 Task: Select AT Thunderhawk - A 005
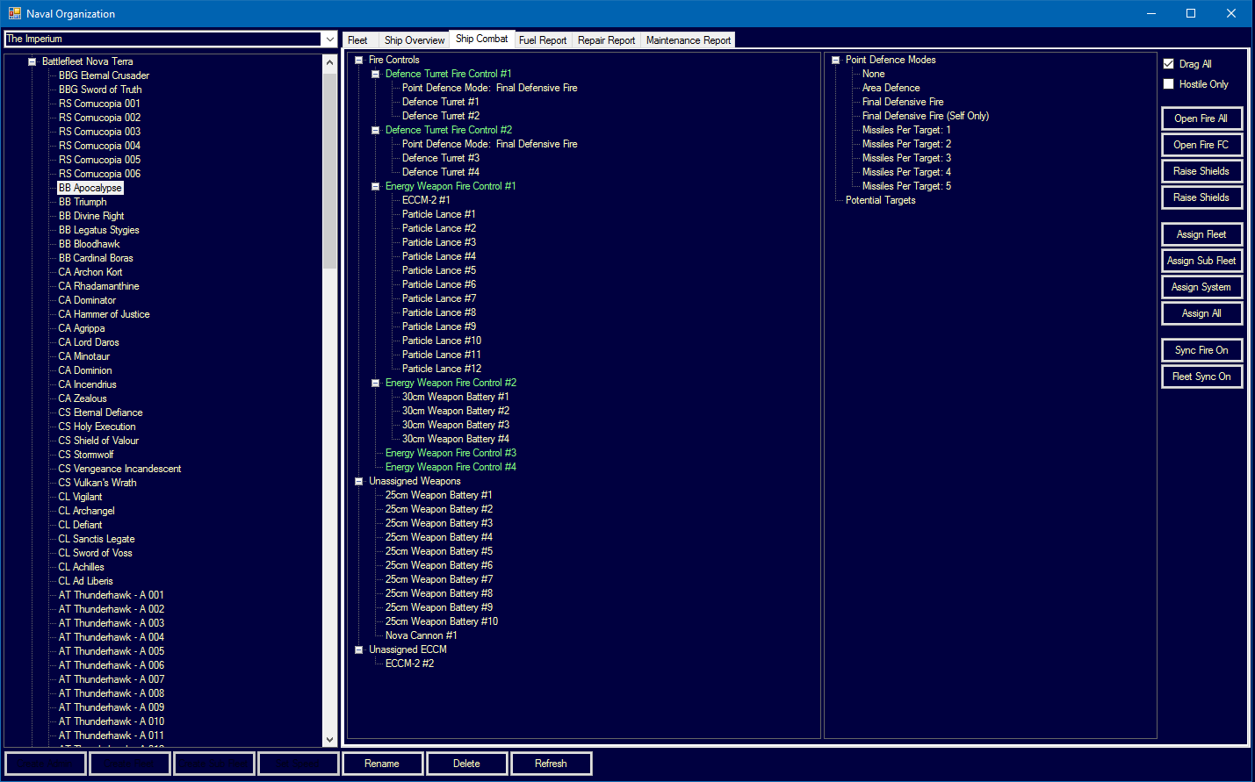(111, 651)
